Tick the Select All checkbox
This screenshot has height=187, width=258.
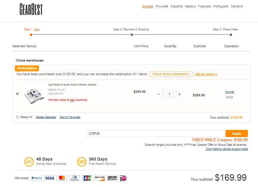(x=17, y=117)
